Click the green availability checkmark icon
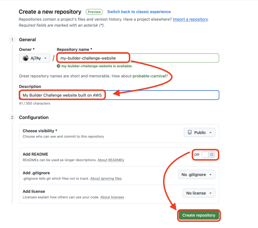The width and height of the screenshot is (258, 228). [58, 66]
